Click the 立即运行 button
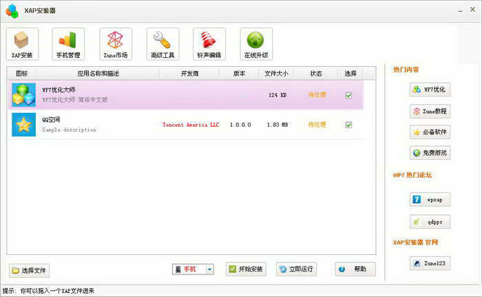Image resolution: width=482 pixels, height=297 pixels. [x=296, y=269]
